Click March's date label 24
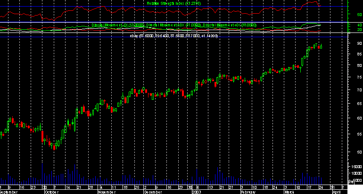Screen dimensions: 363x194 (x=321, y=187)
